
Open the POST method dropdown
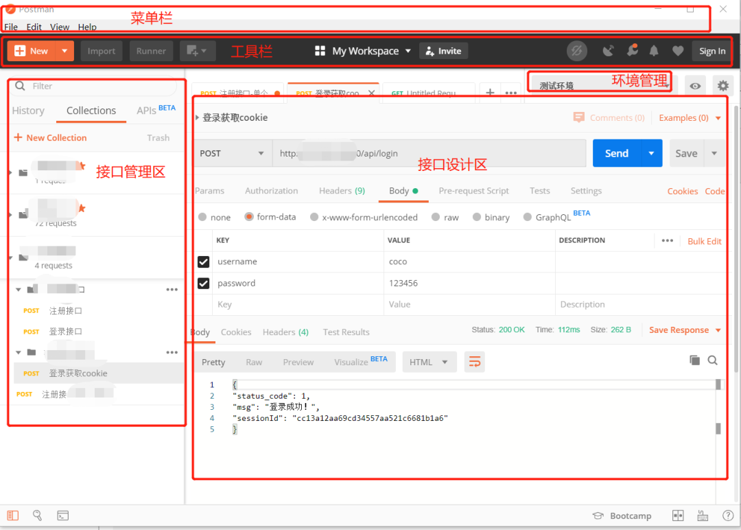tap(233, 153)
